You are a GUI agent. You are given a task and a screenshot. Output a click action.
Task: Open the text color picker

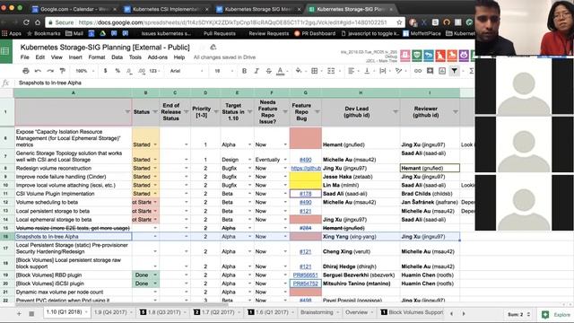click(x=281, y=71)
